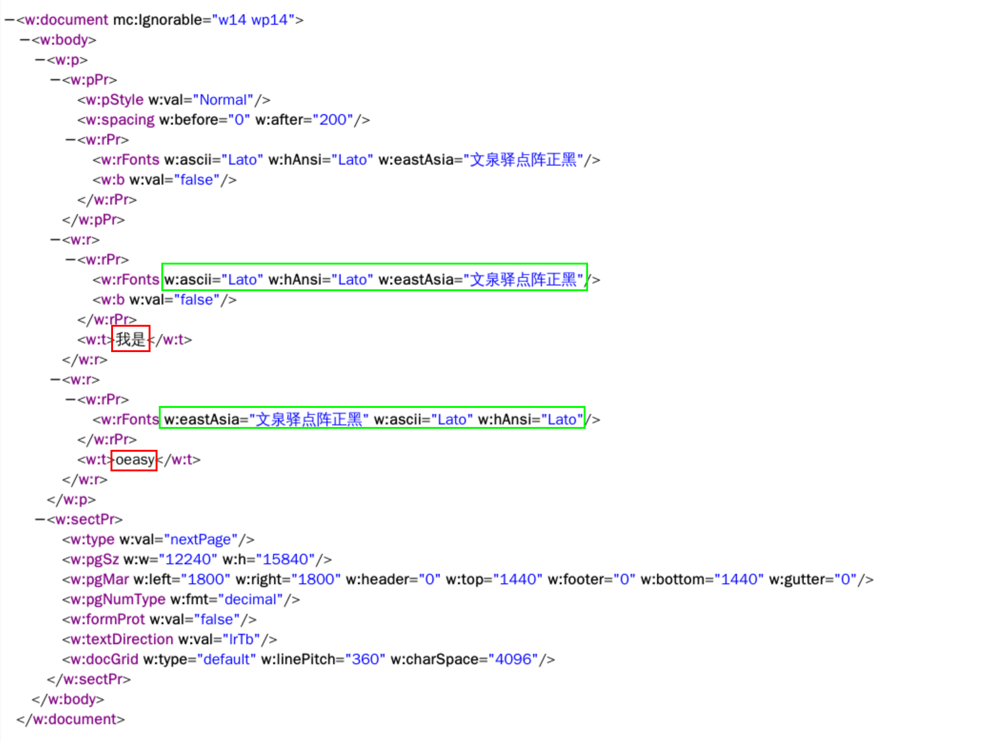992x741 pixels.
Task: Collapse the w:document root node
Action: click(10, 20)
